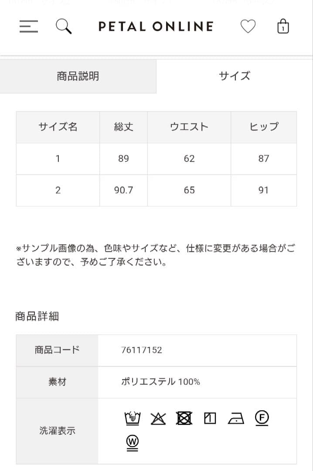313x471 pixels.
Task: Click the hand-wash tub laundry symbol
Action: click(131, 417)
